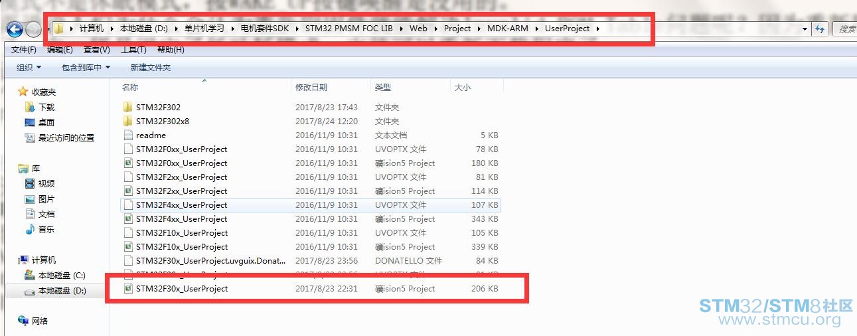The image size is (857, 336).
Task: Expand the breadcrumb arrow after Web
Action: 435,29
